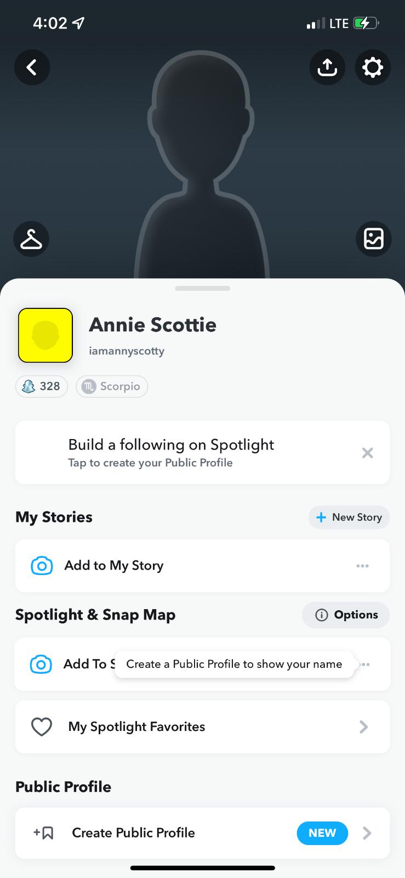Screen dimensions: 405x878
Task: Open more options for My Story
Action: click(362, 565)
